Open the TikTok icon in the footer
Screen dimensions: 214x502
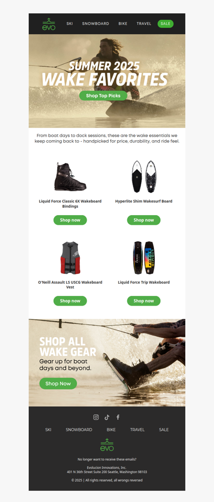[x=107, y=417]
